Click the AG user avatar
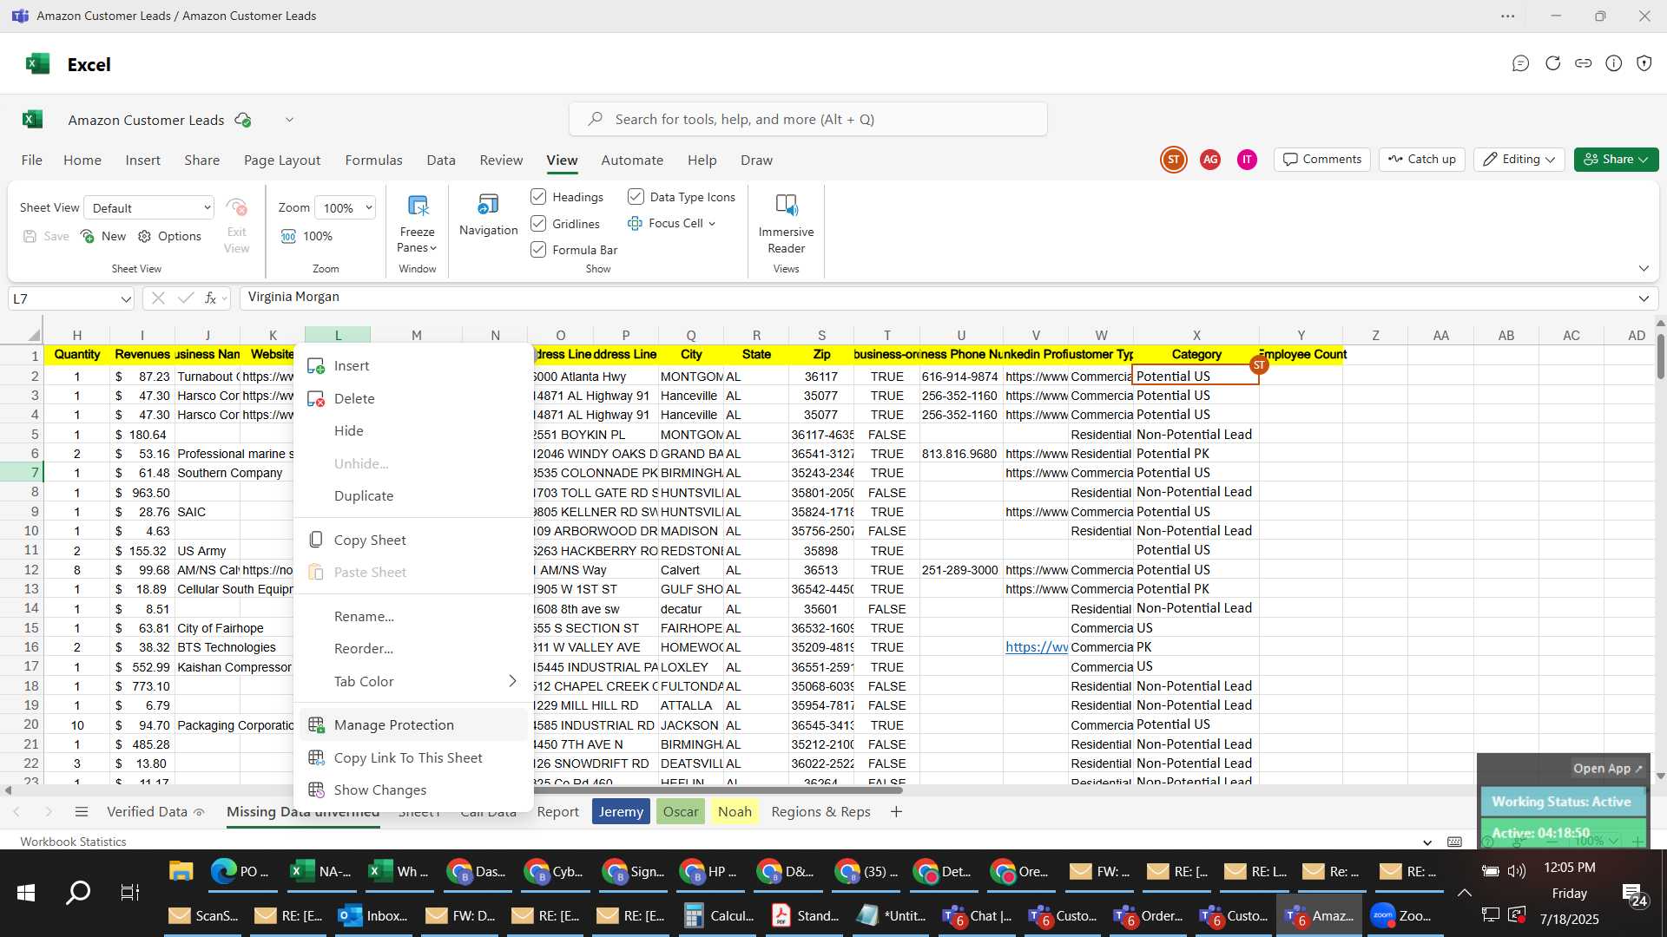1667x937 pixels. [x=1209, y=160]
